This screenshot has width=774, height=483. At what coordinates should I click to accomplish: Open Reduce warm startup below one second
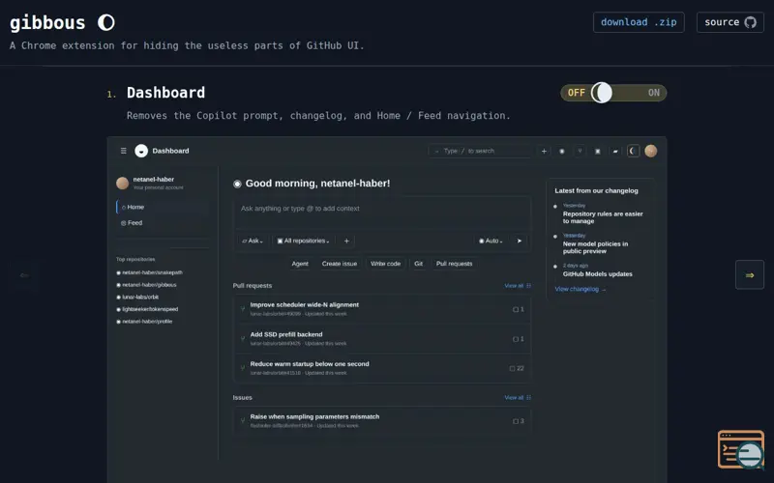[310, 364]
